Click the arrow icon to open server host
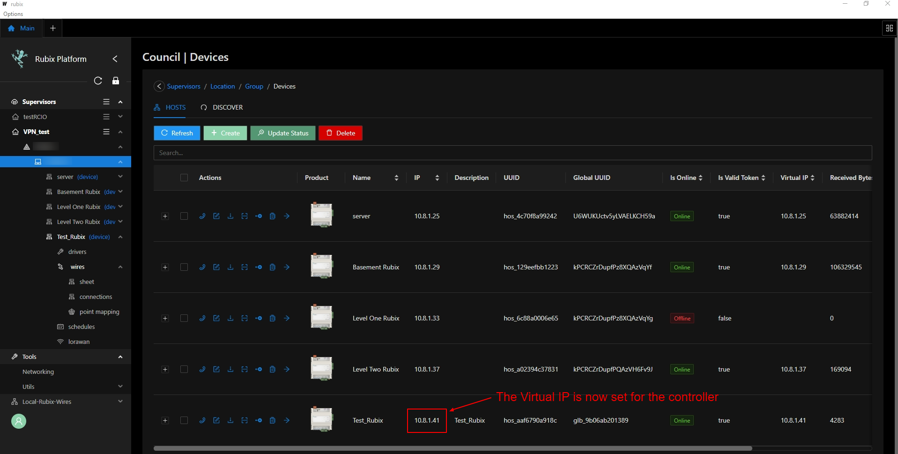This screenshot has width=898, height=454. 287,216
